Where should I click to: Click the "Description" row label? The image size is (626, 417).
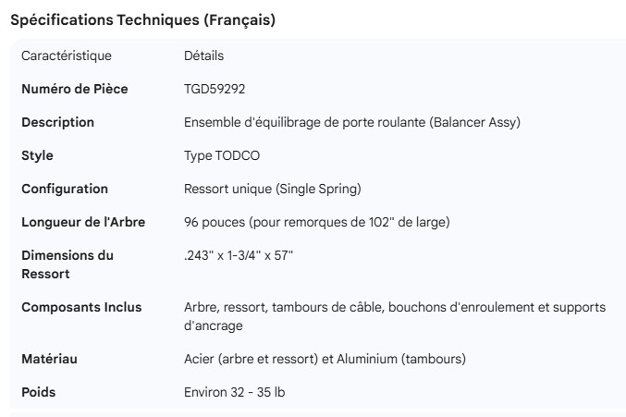click(57, 122)
